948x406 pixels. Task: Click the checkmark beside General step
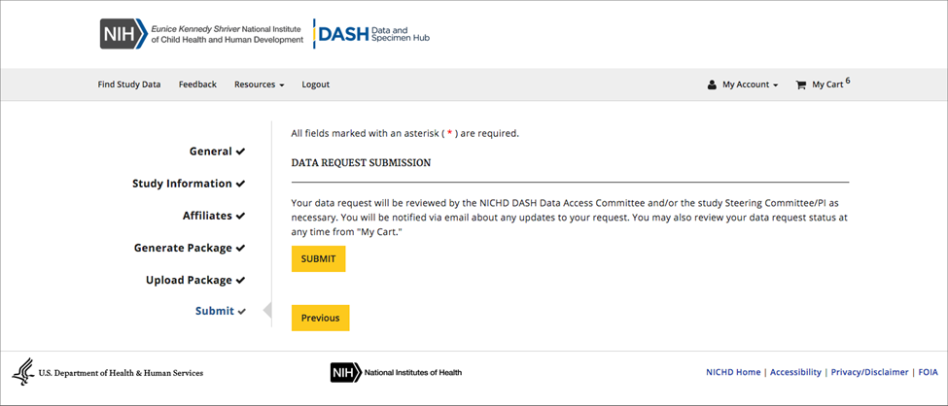pyautogui.click(x=240, y=152)
